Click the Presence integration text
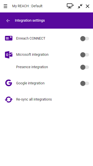 click(x=32, y=67)
